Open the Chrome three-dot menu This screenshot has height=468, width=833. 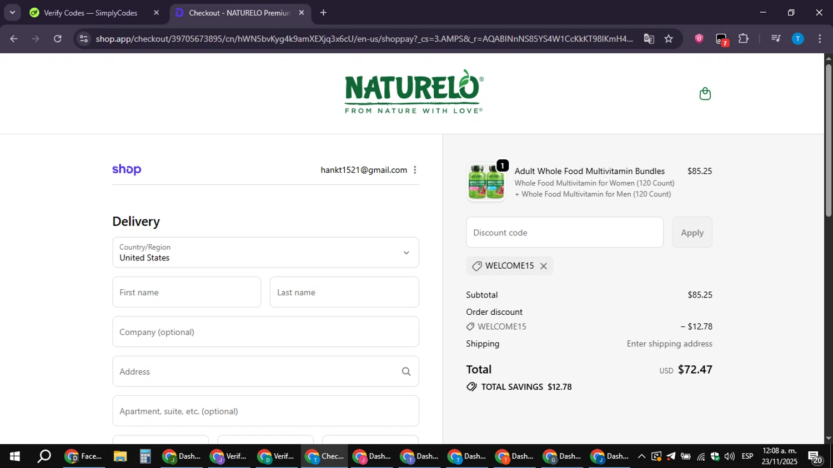pos(820,39)
